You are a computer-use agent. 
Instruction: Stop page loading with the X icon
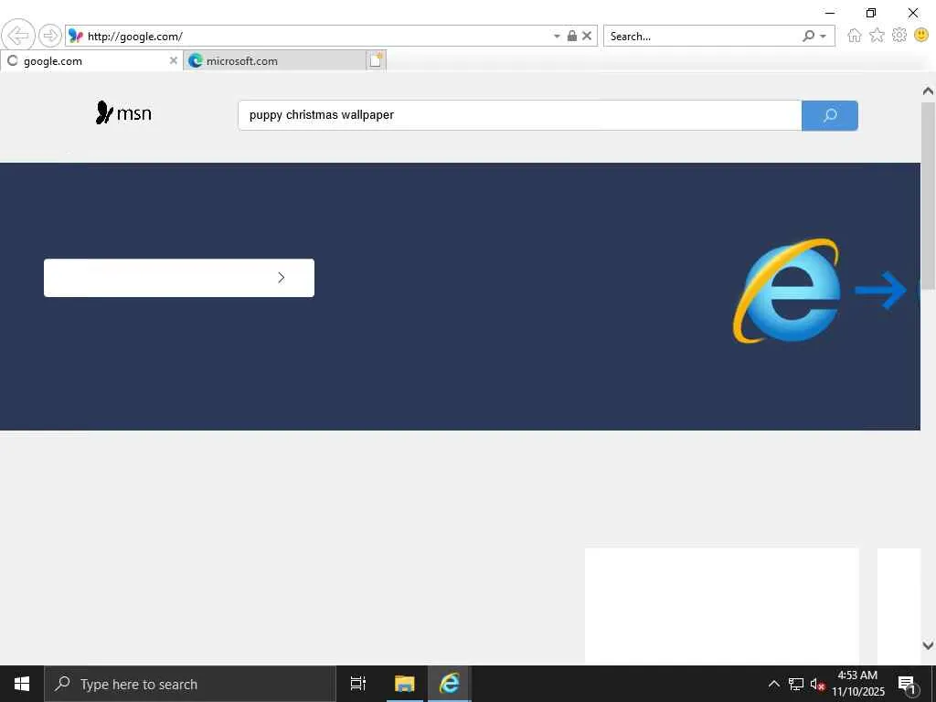coord(587,36)
